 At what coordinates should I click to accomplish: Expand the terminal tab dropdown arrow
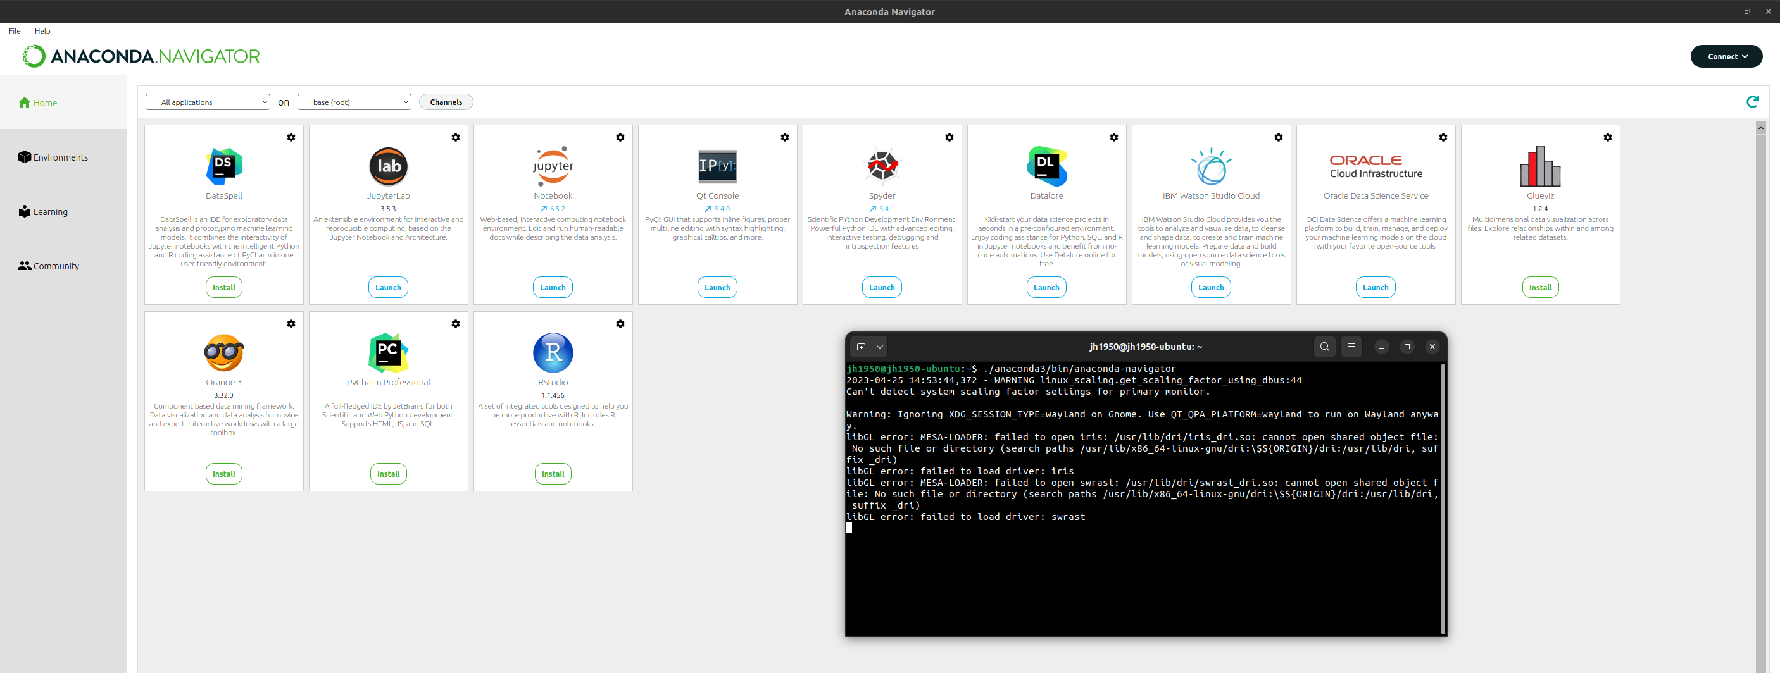click(x=880, y=347)
